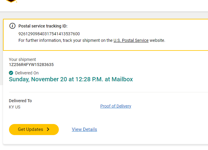Image resolution: width=208 pixels, height=150 pixels.
Task: Open the Proof of Delivery link
Action: pos(116,106)
